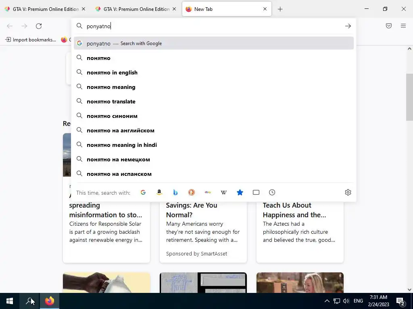
Task: Search with Google one-off icon
Action: tap(143, 192)
